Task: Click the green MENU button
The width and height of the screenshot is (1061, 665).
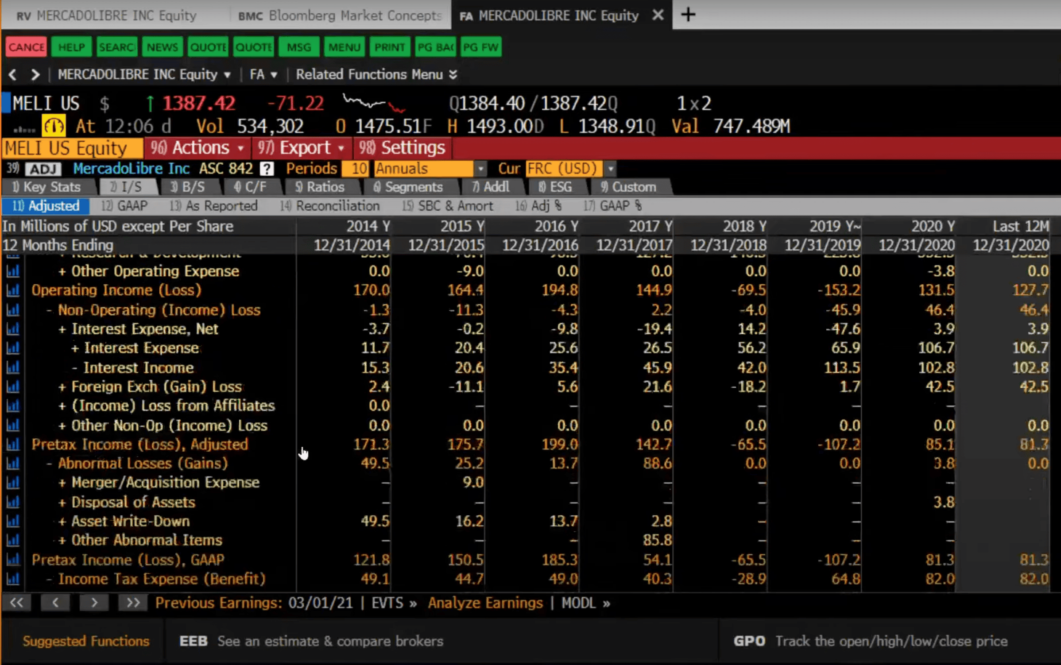Action: [x=344, y=47]
